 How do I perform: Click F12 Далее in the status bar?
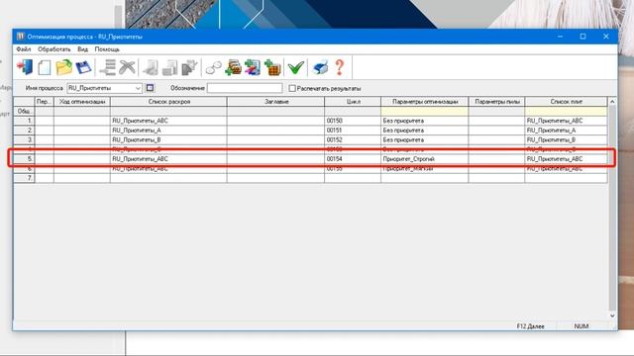[531, 326]
